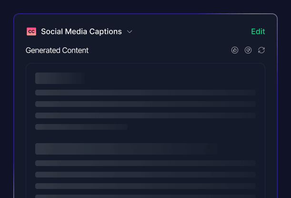Click the third line under the second heading placeholder
The height and width of the screenshot is (198, 291).
(x=145, y=186)
